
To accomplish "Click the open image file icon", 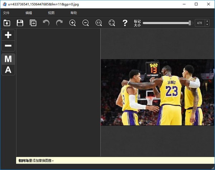I will click(7, 23).
